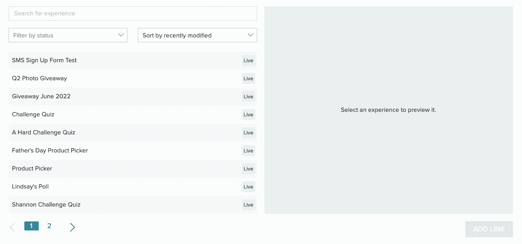The width and height of the screenshot is (522, 244).
Task: Open Lindsay's Poll experience
Action: (x=30, y=187)
